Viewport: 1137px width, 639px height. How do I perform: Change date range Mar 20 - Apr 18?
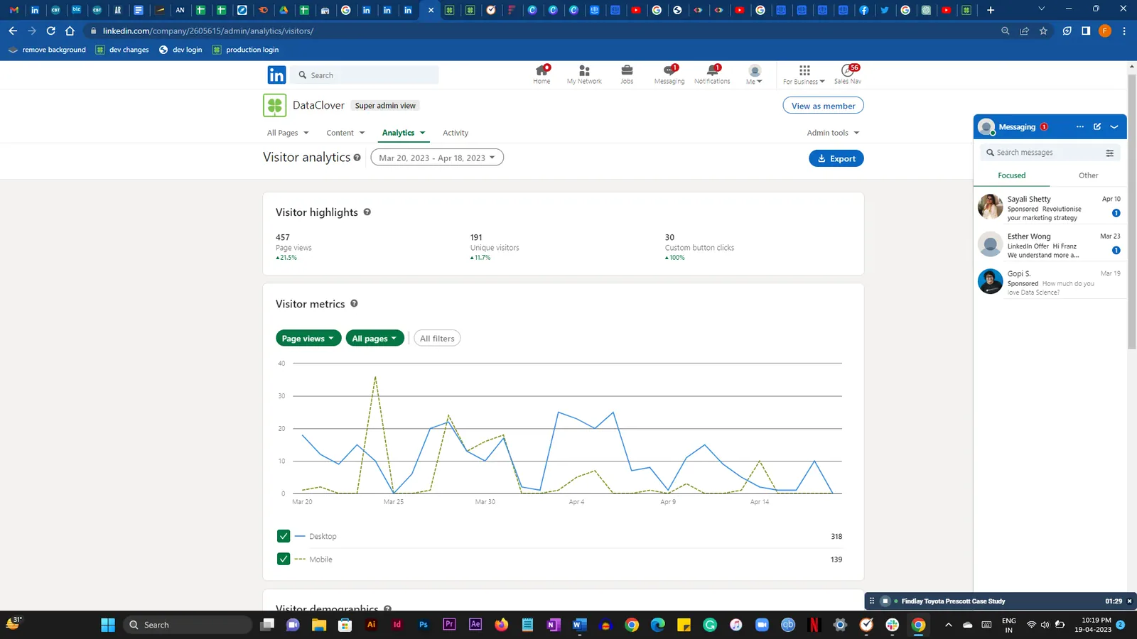tap(437, 158)
